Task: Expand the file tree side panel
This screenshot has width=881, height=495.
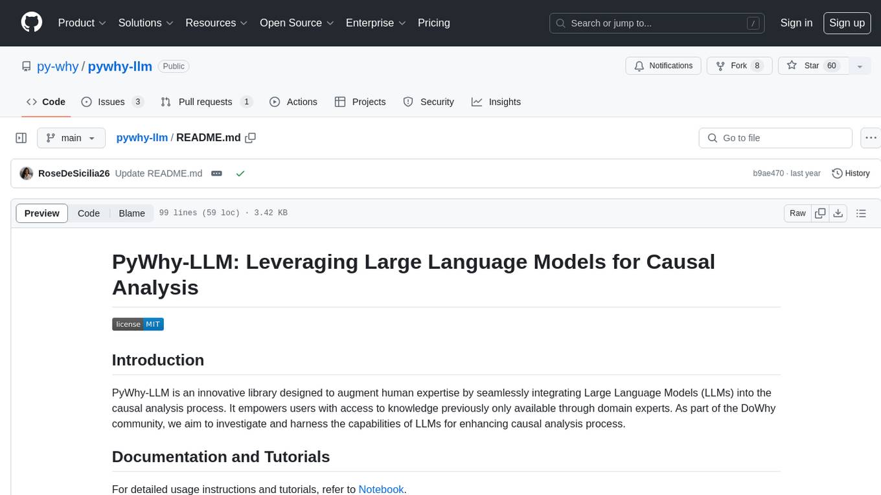Action: click(x=21, y=138)
